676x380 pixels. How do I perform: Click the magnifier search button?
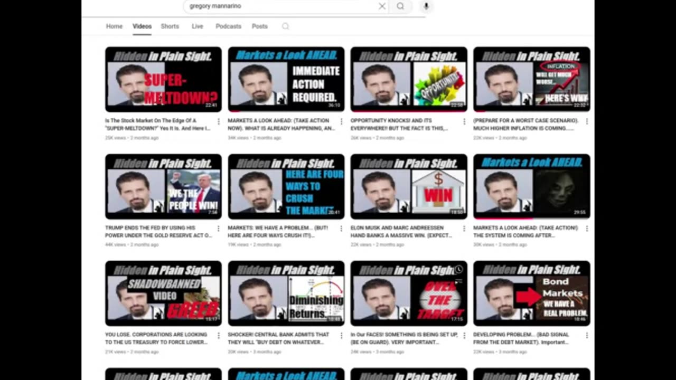coord(400,6)
